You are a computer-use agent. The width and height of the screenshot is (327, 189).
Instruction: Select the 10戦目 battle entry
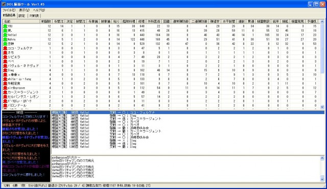[188, 141]
